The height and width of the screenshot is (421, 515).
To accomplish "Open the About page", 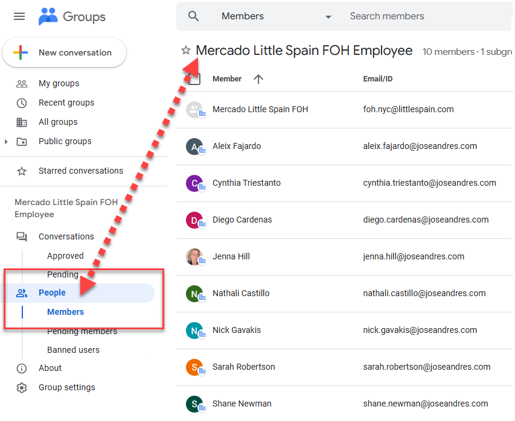I will pos(50,368).
